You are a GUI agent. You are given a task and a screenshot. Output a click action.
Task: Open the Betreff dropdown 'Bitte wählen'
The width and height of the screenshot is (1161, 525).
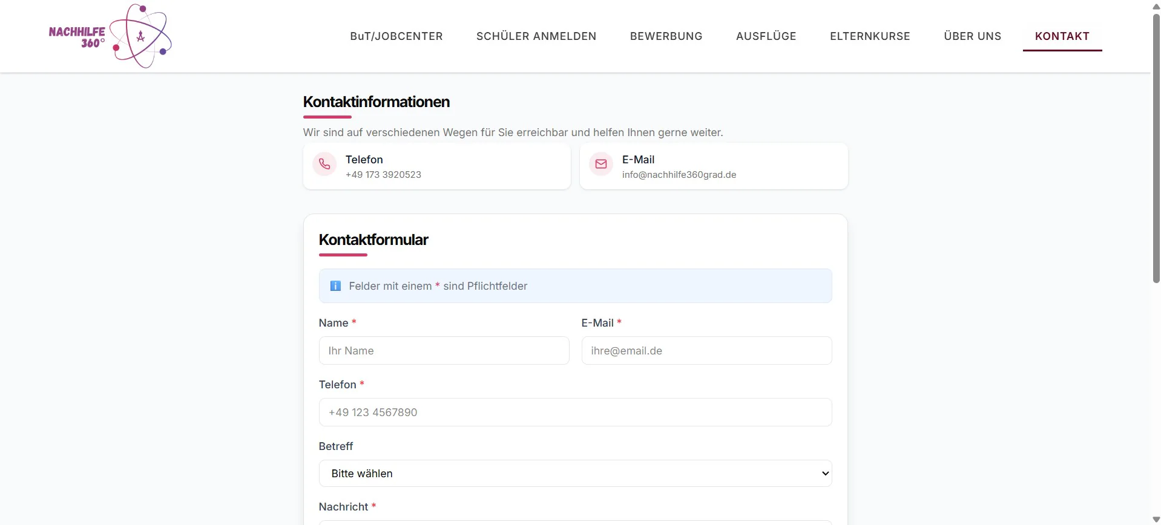click(575, 474)
